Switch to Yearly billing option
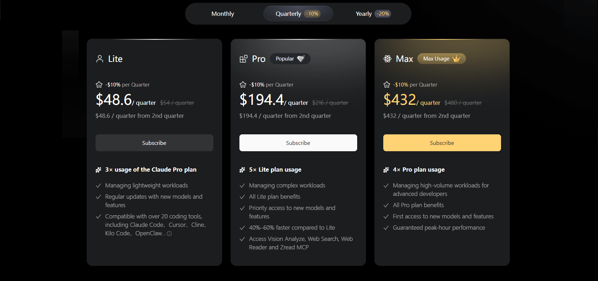 click(364, 14)
